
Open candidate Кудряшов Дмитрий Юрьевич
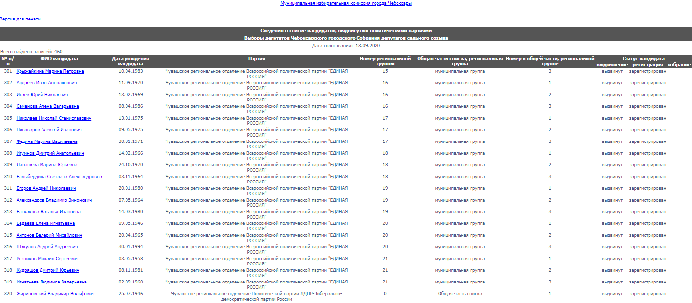click(x=48, y=270)
